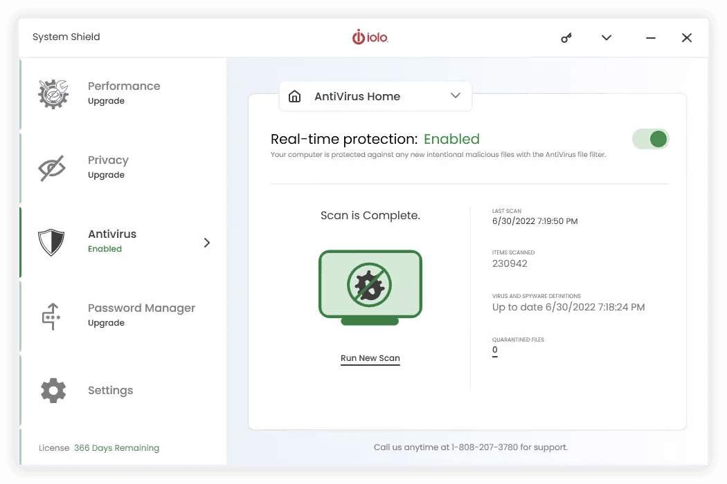Close the System Shield window
This screenshot has width=727, height=484.
coord(687,38)
